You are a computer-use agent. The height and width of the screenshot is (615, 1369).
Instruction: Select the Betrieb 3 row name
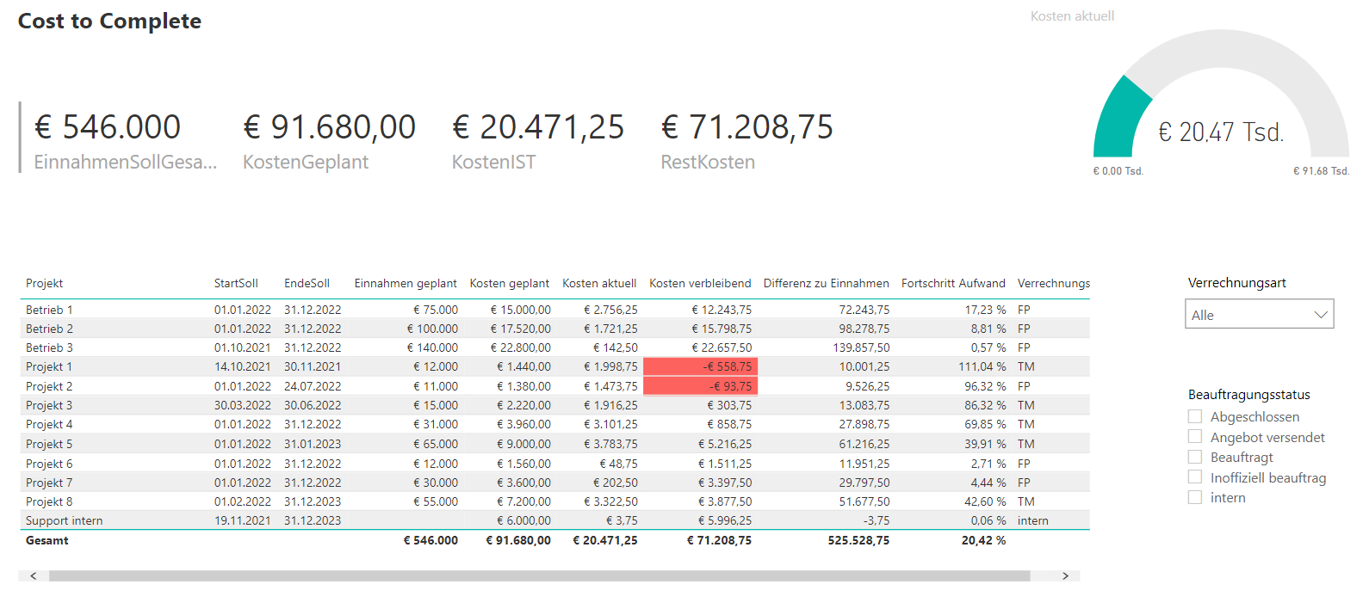point(49,347)
